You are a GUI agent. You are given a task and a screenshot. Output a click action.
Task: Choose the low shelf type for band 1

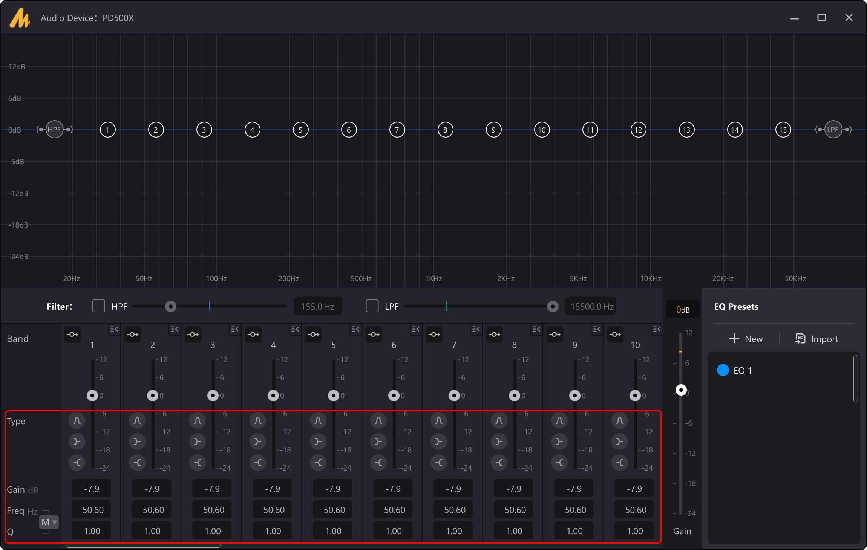coord(77,442)
